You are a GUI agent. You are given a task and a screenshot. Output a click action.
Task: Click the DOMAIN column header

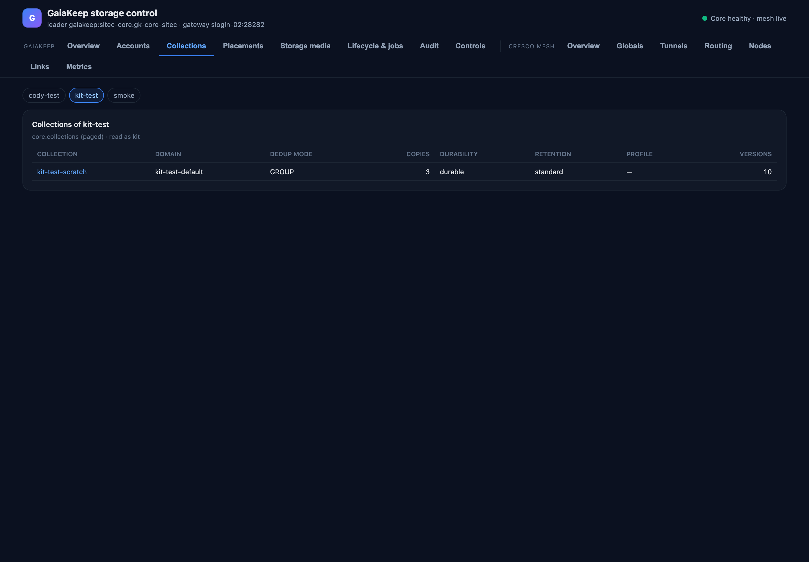(168, 154)
